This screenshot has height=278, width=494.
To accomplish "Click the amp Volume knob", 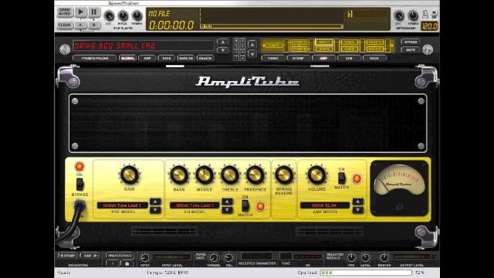I will 316,175.
